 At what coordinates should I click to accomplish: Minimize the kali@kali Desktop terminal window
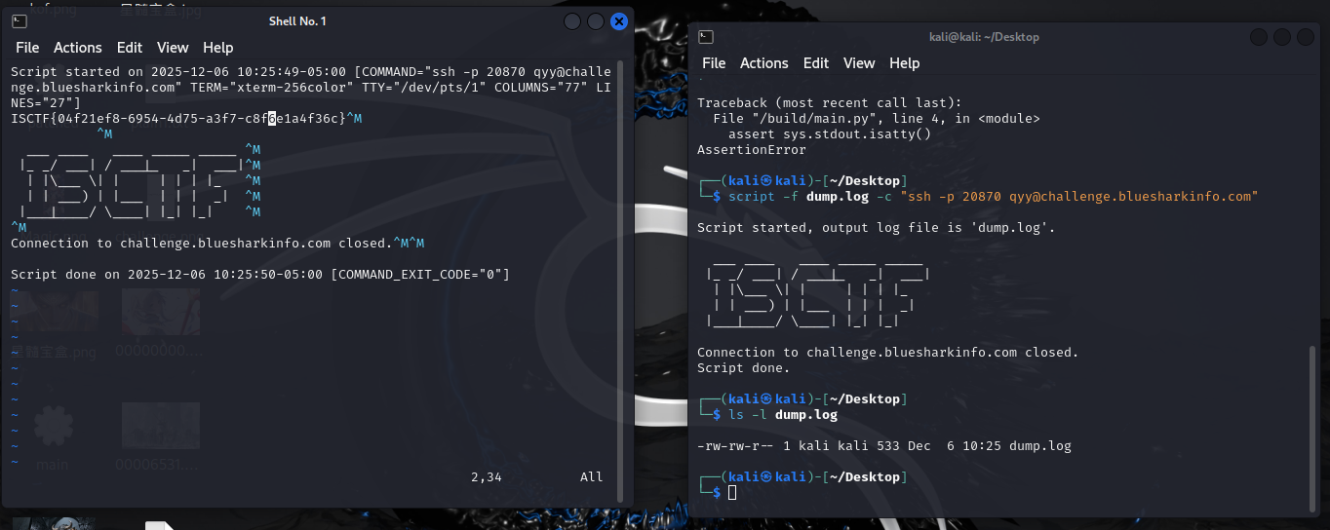tap(1259, 37)
